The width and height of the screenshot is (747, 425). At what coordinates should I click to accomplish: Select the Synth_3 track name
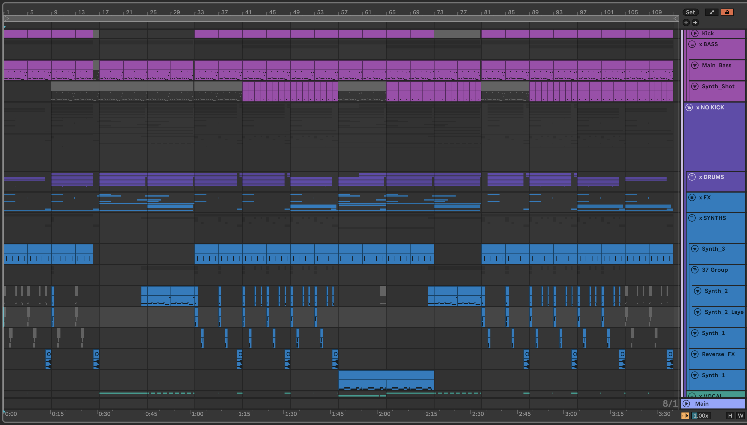click(x=713, y=249)
